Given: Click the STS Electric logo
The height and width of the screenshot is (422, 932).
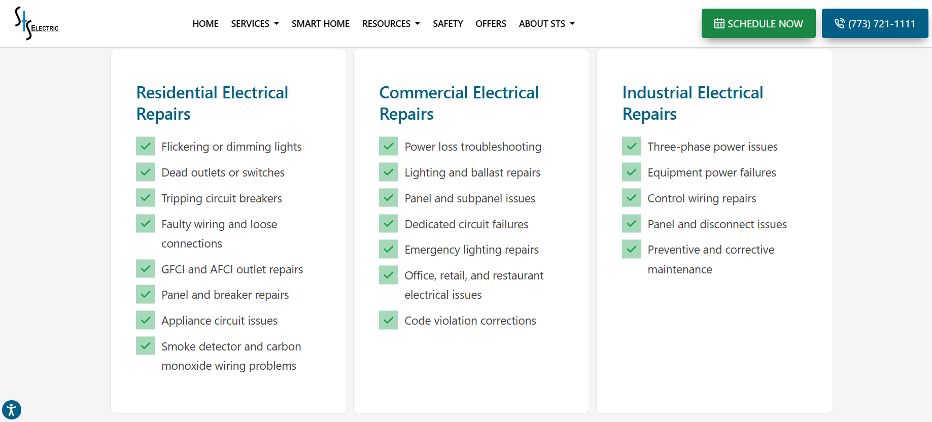Looking at the screenshot, I should click(x=37, y=23).
